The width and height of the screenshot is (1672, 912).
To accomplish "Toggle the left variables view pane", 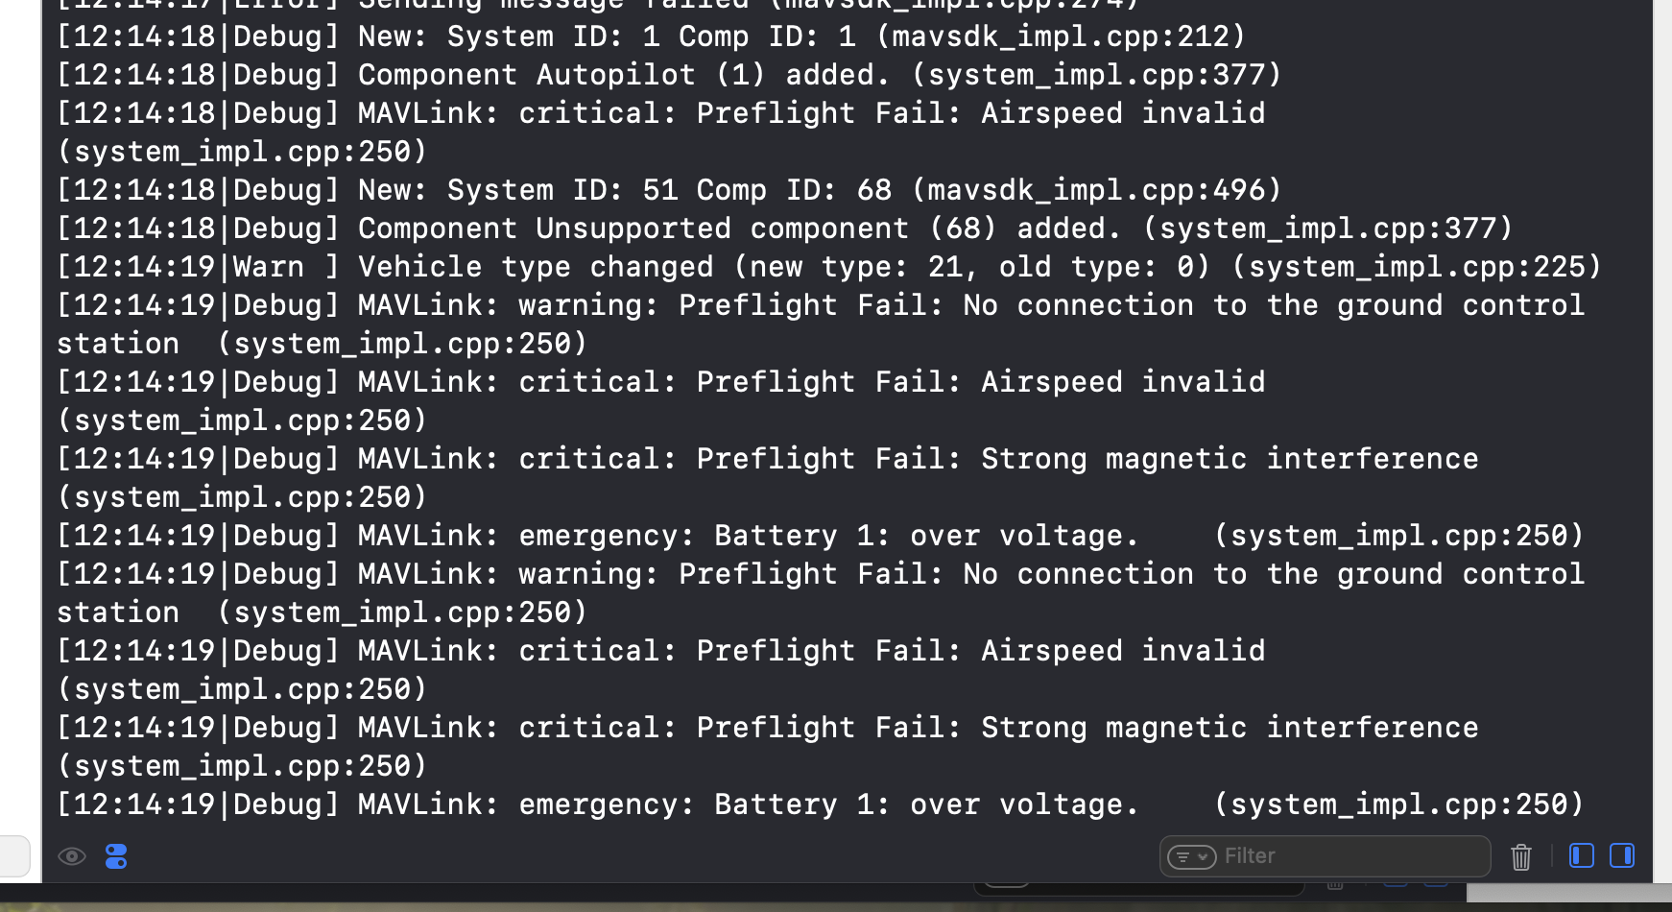I will pyautogui.click(x=1581, y=855).
